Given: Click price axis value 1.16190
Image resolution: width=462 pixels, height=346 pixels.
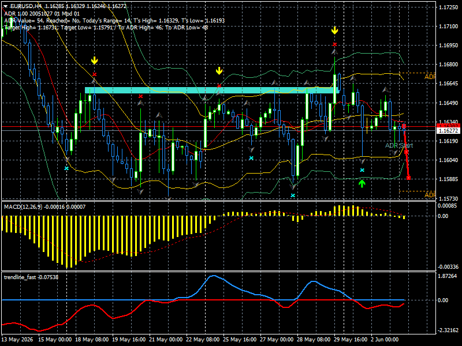Looking at the screenshot, I should click(449, 141).
